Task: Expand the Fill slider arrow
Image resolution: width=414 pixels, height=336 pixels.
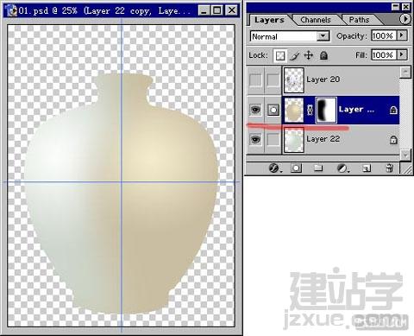Action: pyautogui.click(x=402, y=54)
